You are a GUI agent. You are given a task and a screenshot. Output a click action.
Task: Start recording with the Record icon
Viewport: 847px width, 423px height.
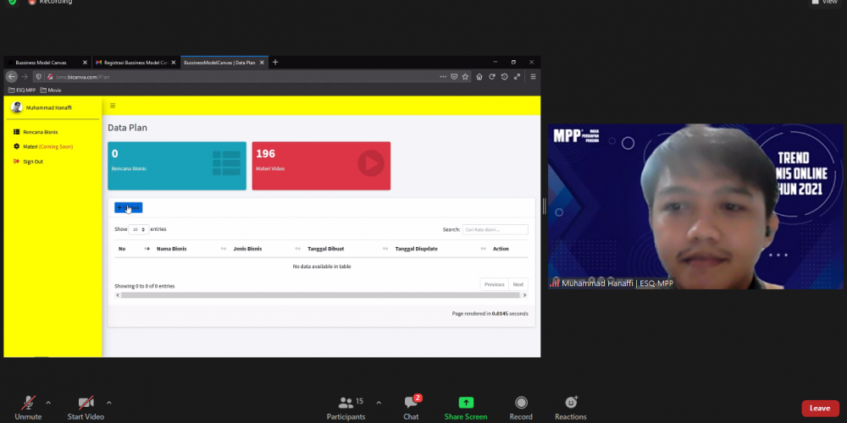[521, 404]
